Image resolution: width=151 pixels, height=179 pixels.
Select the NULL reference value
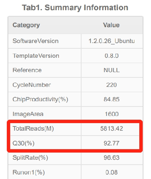coord(112,70)
